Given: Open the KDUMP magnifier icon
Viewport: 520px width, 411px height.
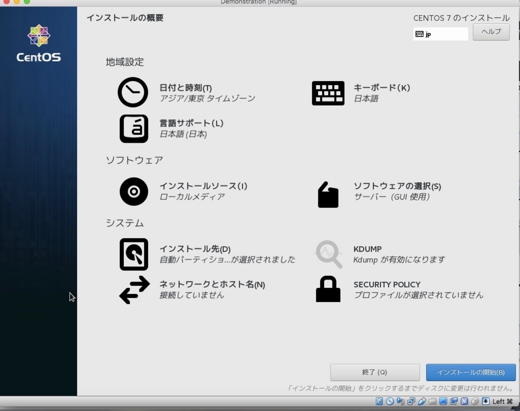Looking at the screenshot, I should (328, 254).
